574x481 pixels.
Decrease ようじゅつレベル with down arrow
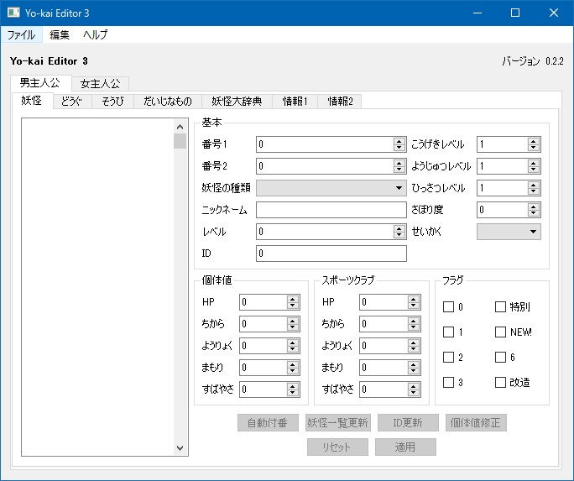tap(534, 170)
